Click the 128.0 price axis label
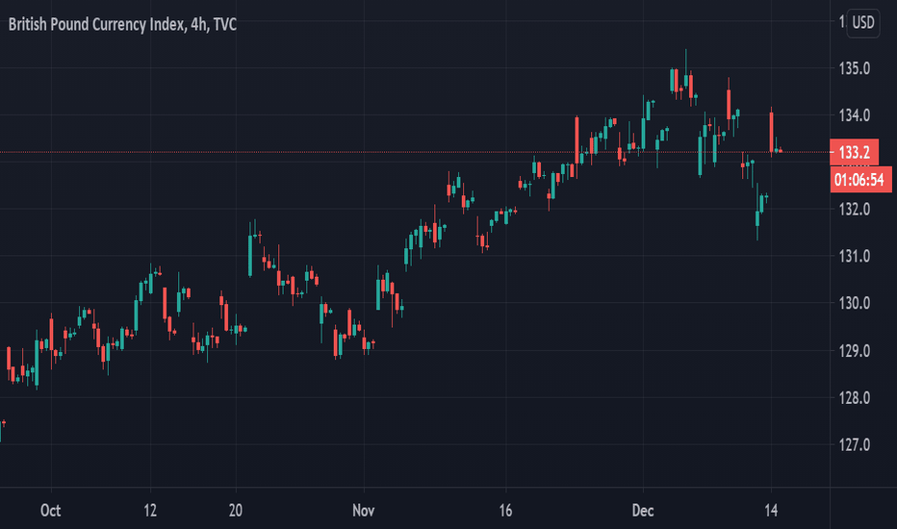897x529 pixels. [854, 397]
